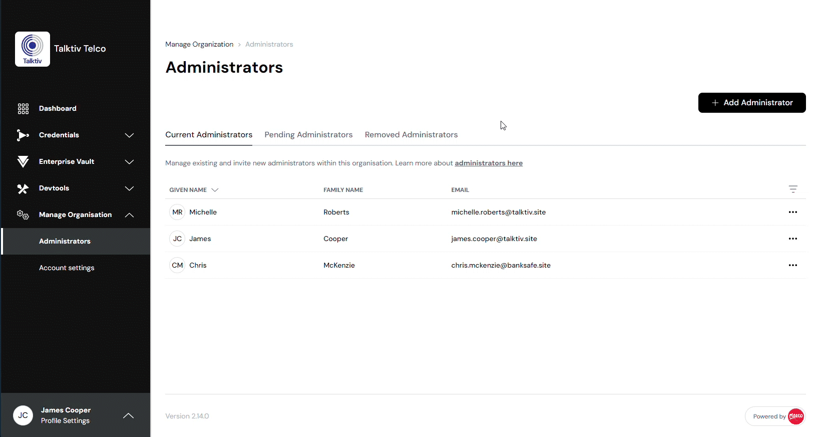Viewport: 819px width, 437px height.
Task: Click the Cooper family name cell
Action: (335, 239)
